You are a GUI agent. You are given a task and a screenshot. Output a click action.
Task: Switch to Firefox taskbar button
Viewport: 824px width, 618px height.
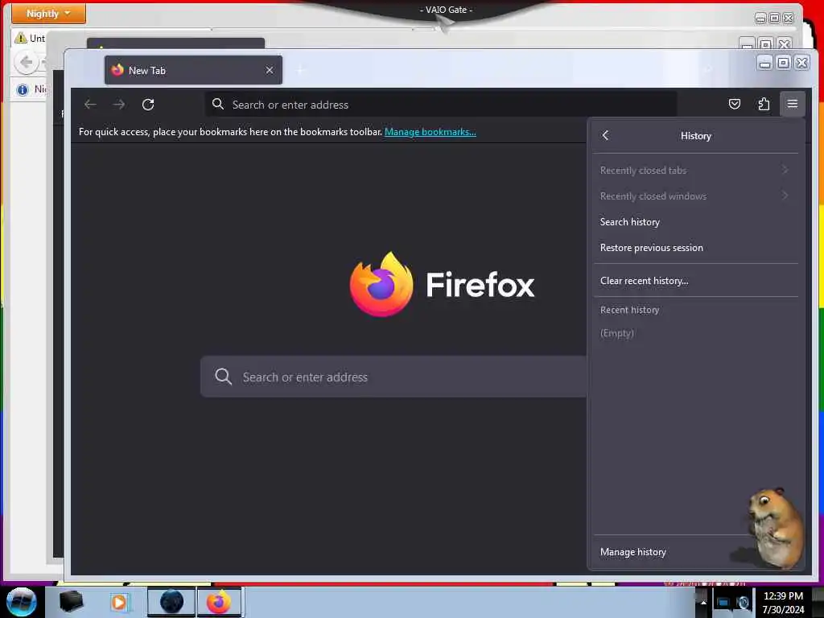coord(219,602)
